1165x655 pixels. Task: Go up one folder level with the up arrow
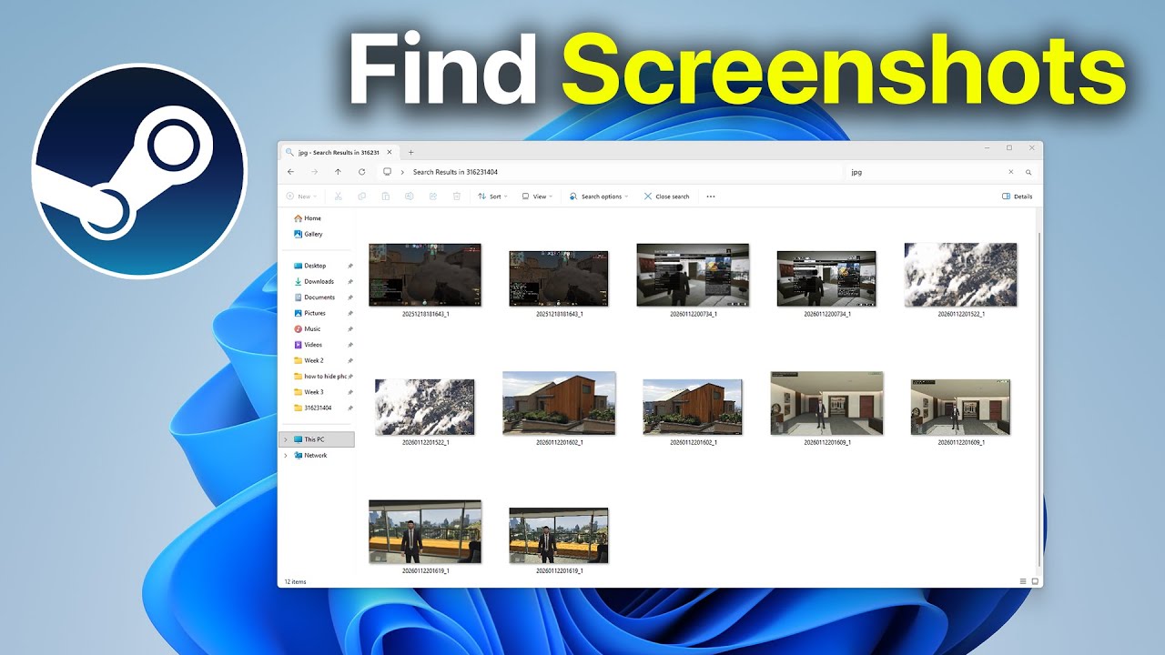click(338, 172)
